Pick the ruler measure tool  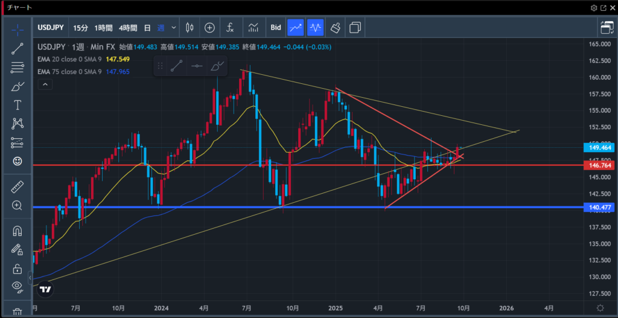coord(18,187)
